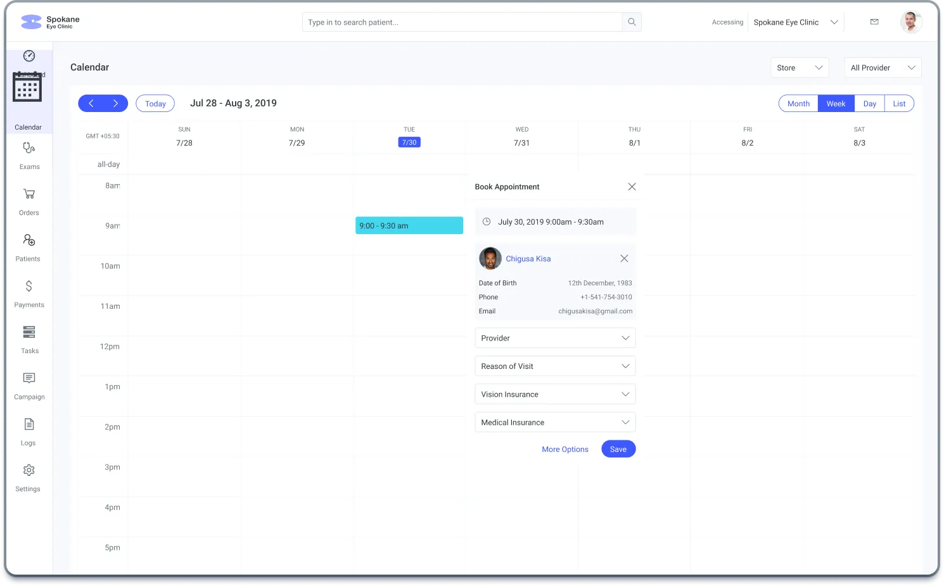Open the Campaign message icon

29,378
